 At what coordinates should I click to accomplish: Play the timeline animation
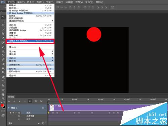point(19,101)
